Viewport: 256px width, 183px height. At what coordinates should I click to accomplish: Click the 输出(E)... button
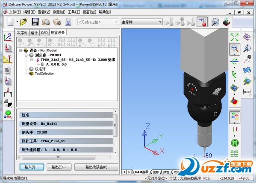coord(59,167)
